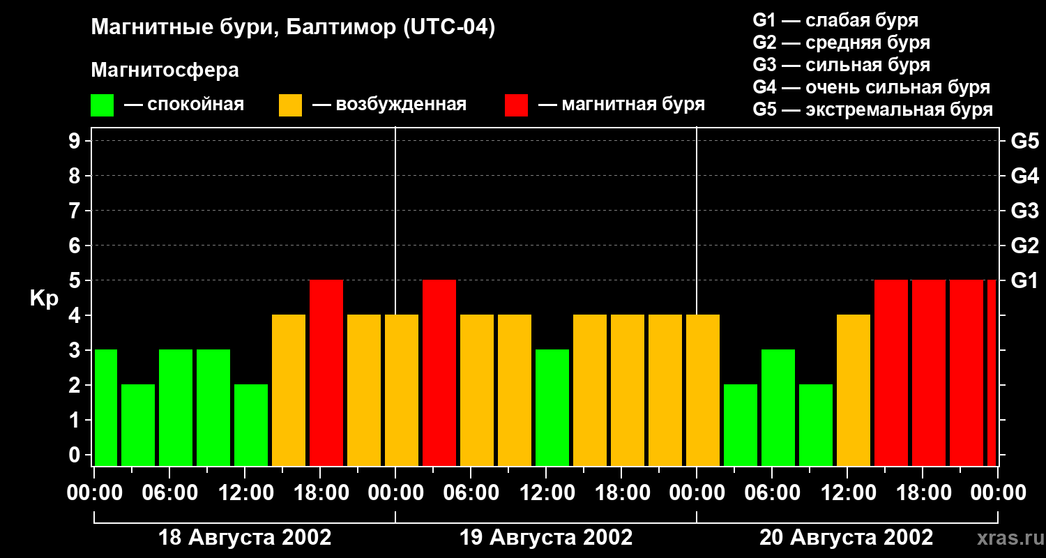Click the '— спокойная' legend label
1046x558 pixels.
click(184, 105)
